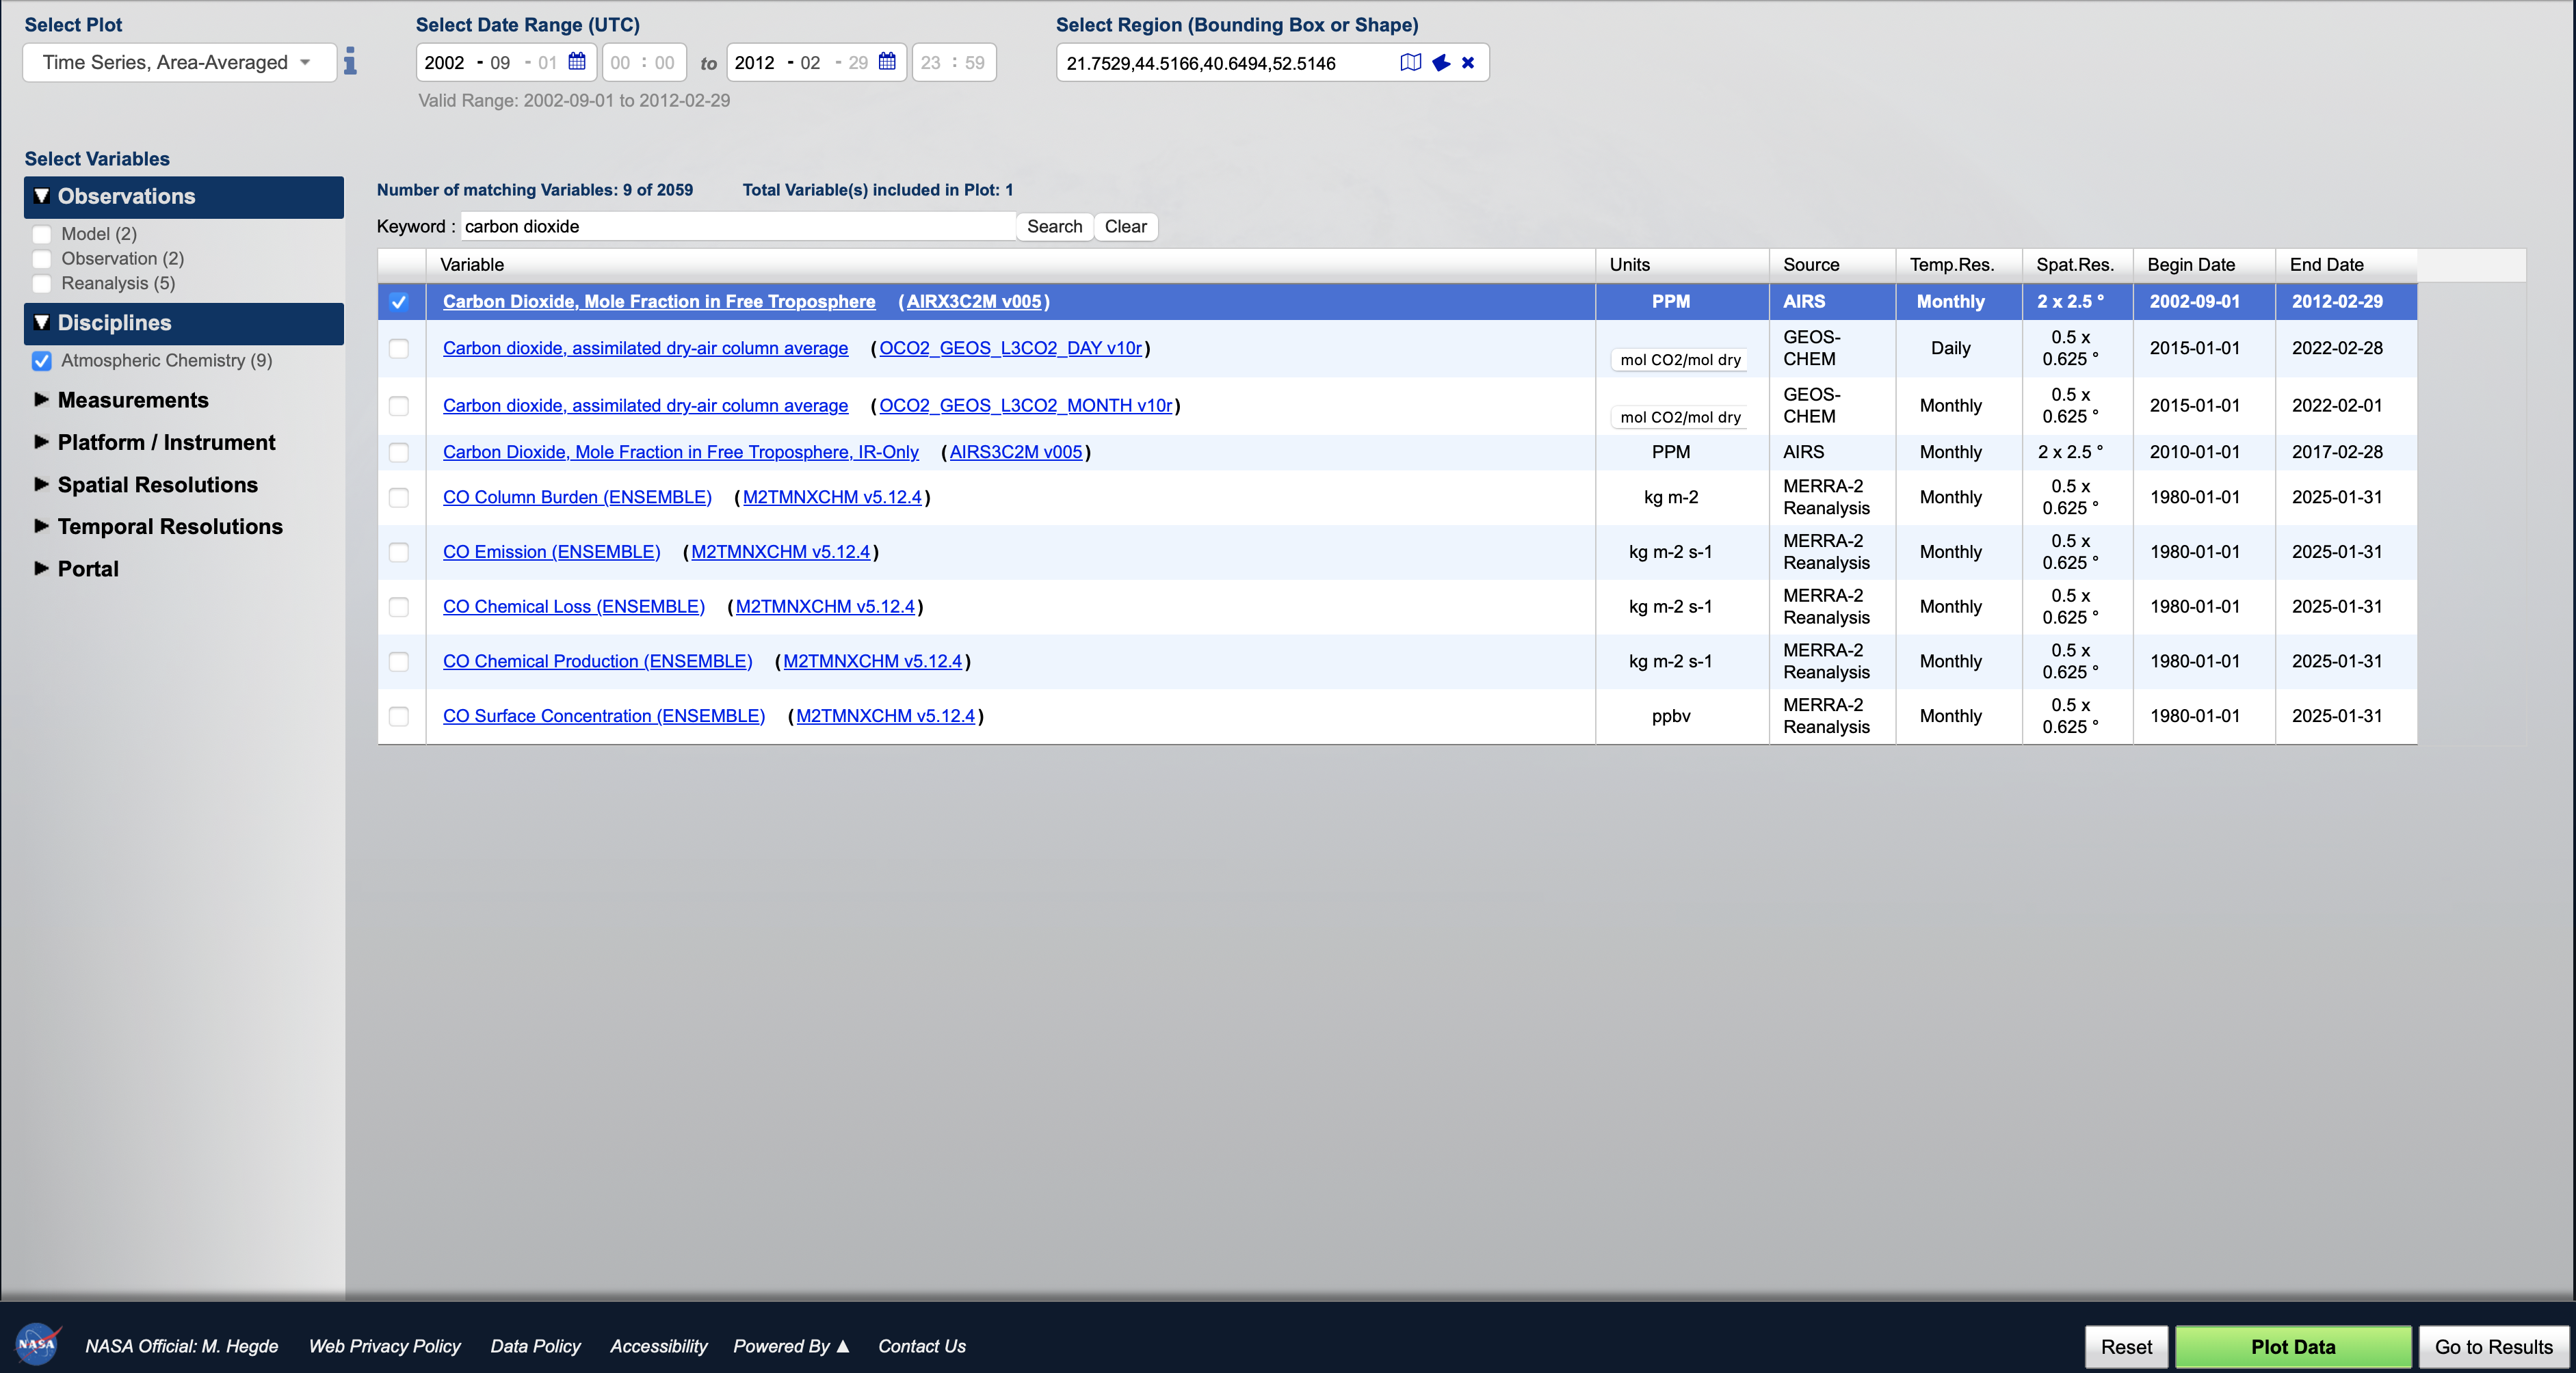
Task: Open Web Privacy Policy footer link
Action: tap(384, 1346)
